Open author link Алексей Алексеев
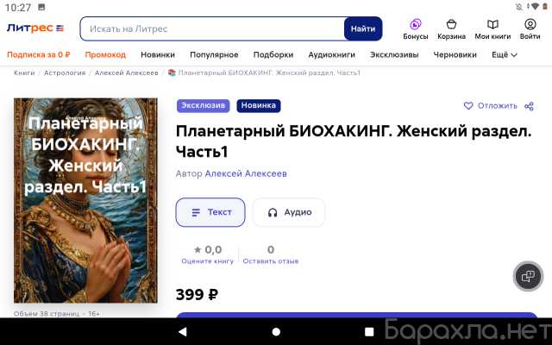 pos(246,173)
